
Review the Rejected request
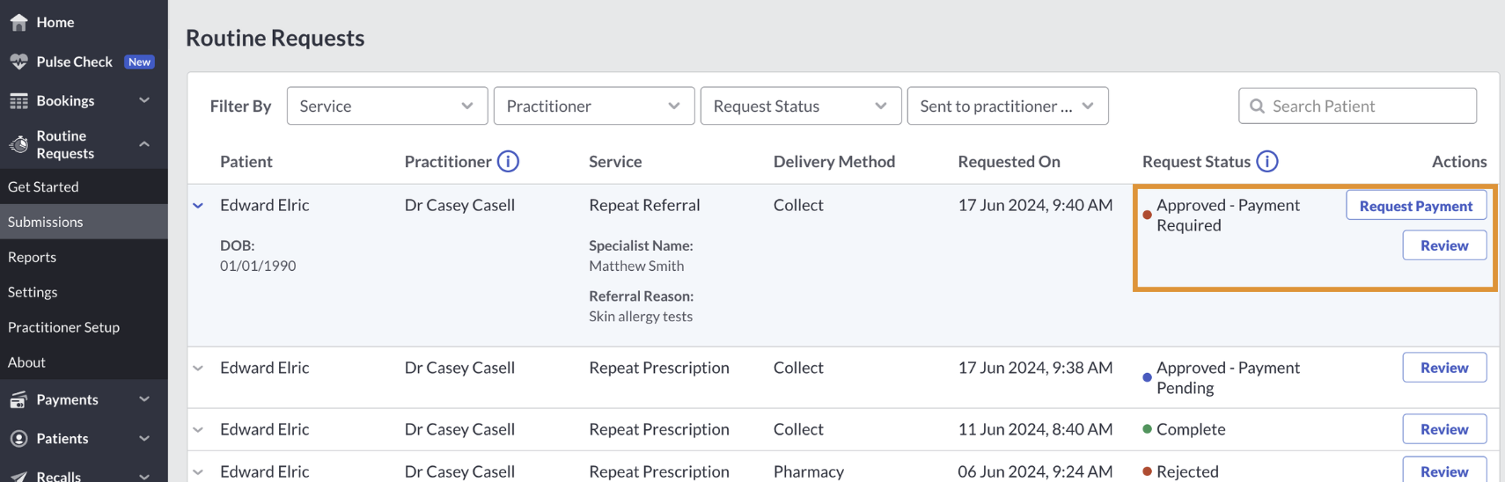(x=1444, y=471)
